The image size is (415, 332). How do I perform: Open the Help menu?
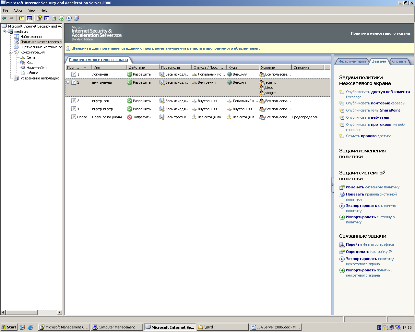coord(44,10)
